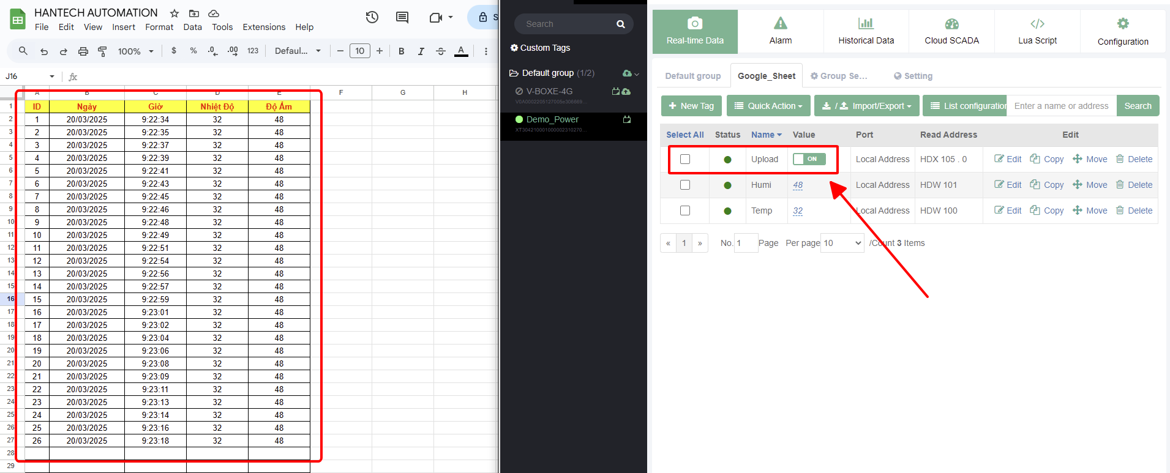Star the HANTECH AUTOMATION document
This screenshot has width=1170, height=473.
[x=174, y=13]
